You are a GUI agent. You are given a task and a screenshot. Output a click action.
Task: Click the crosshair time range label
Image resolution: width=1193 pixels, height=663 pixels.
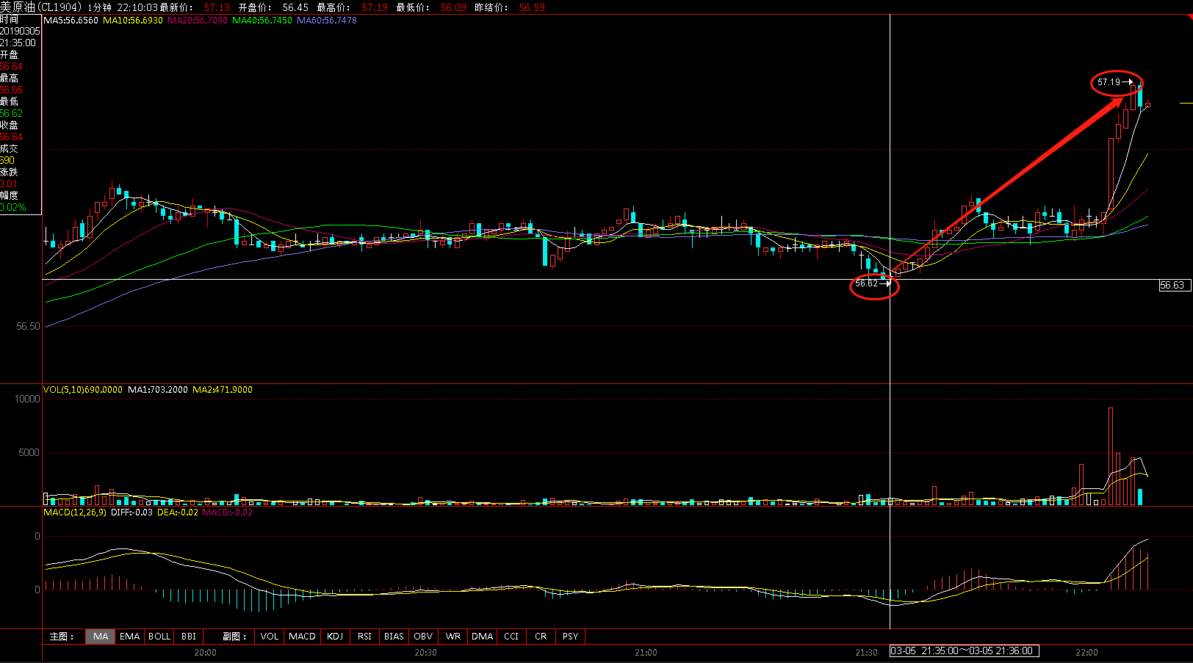click(964, 651)
